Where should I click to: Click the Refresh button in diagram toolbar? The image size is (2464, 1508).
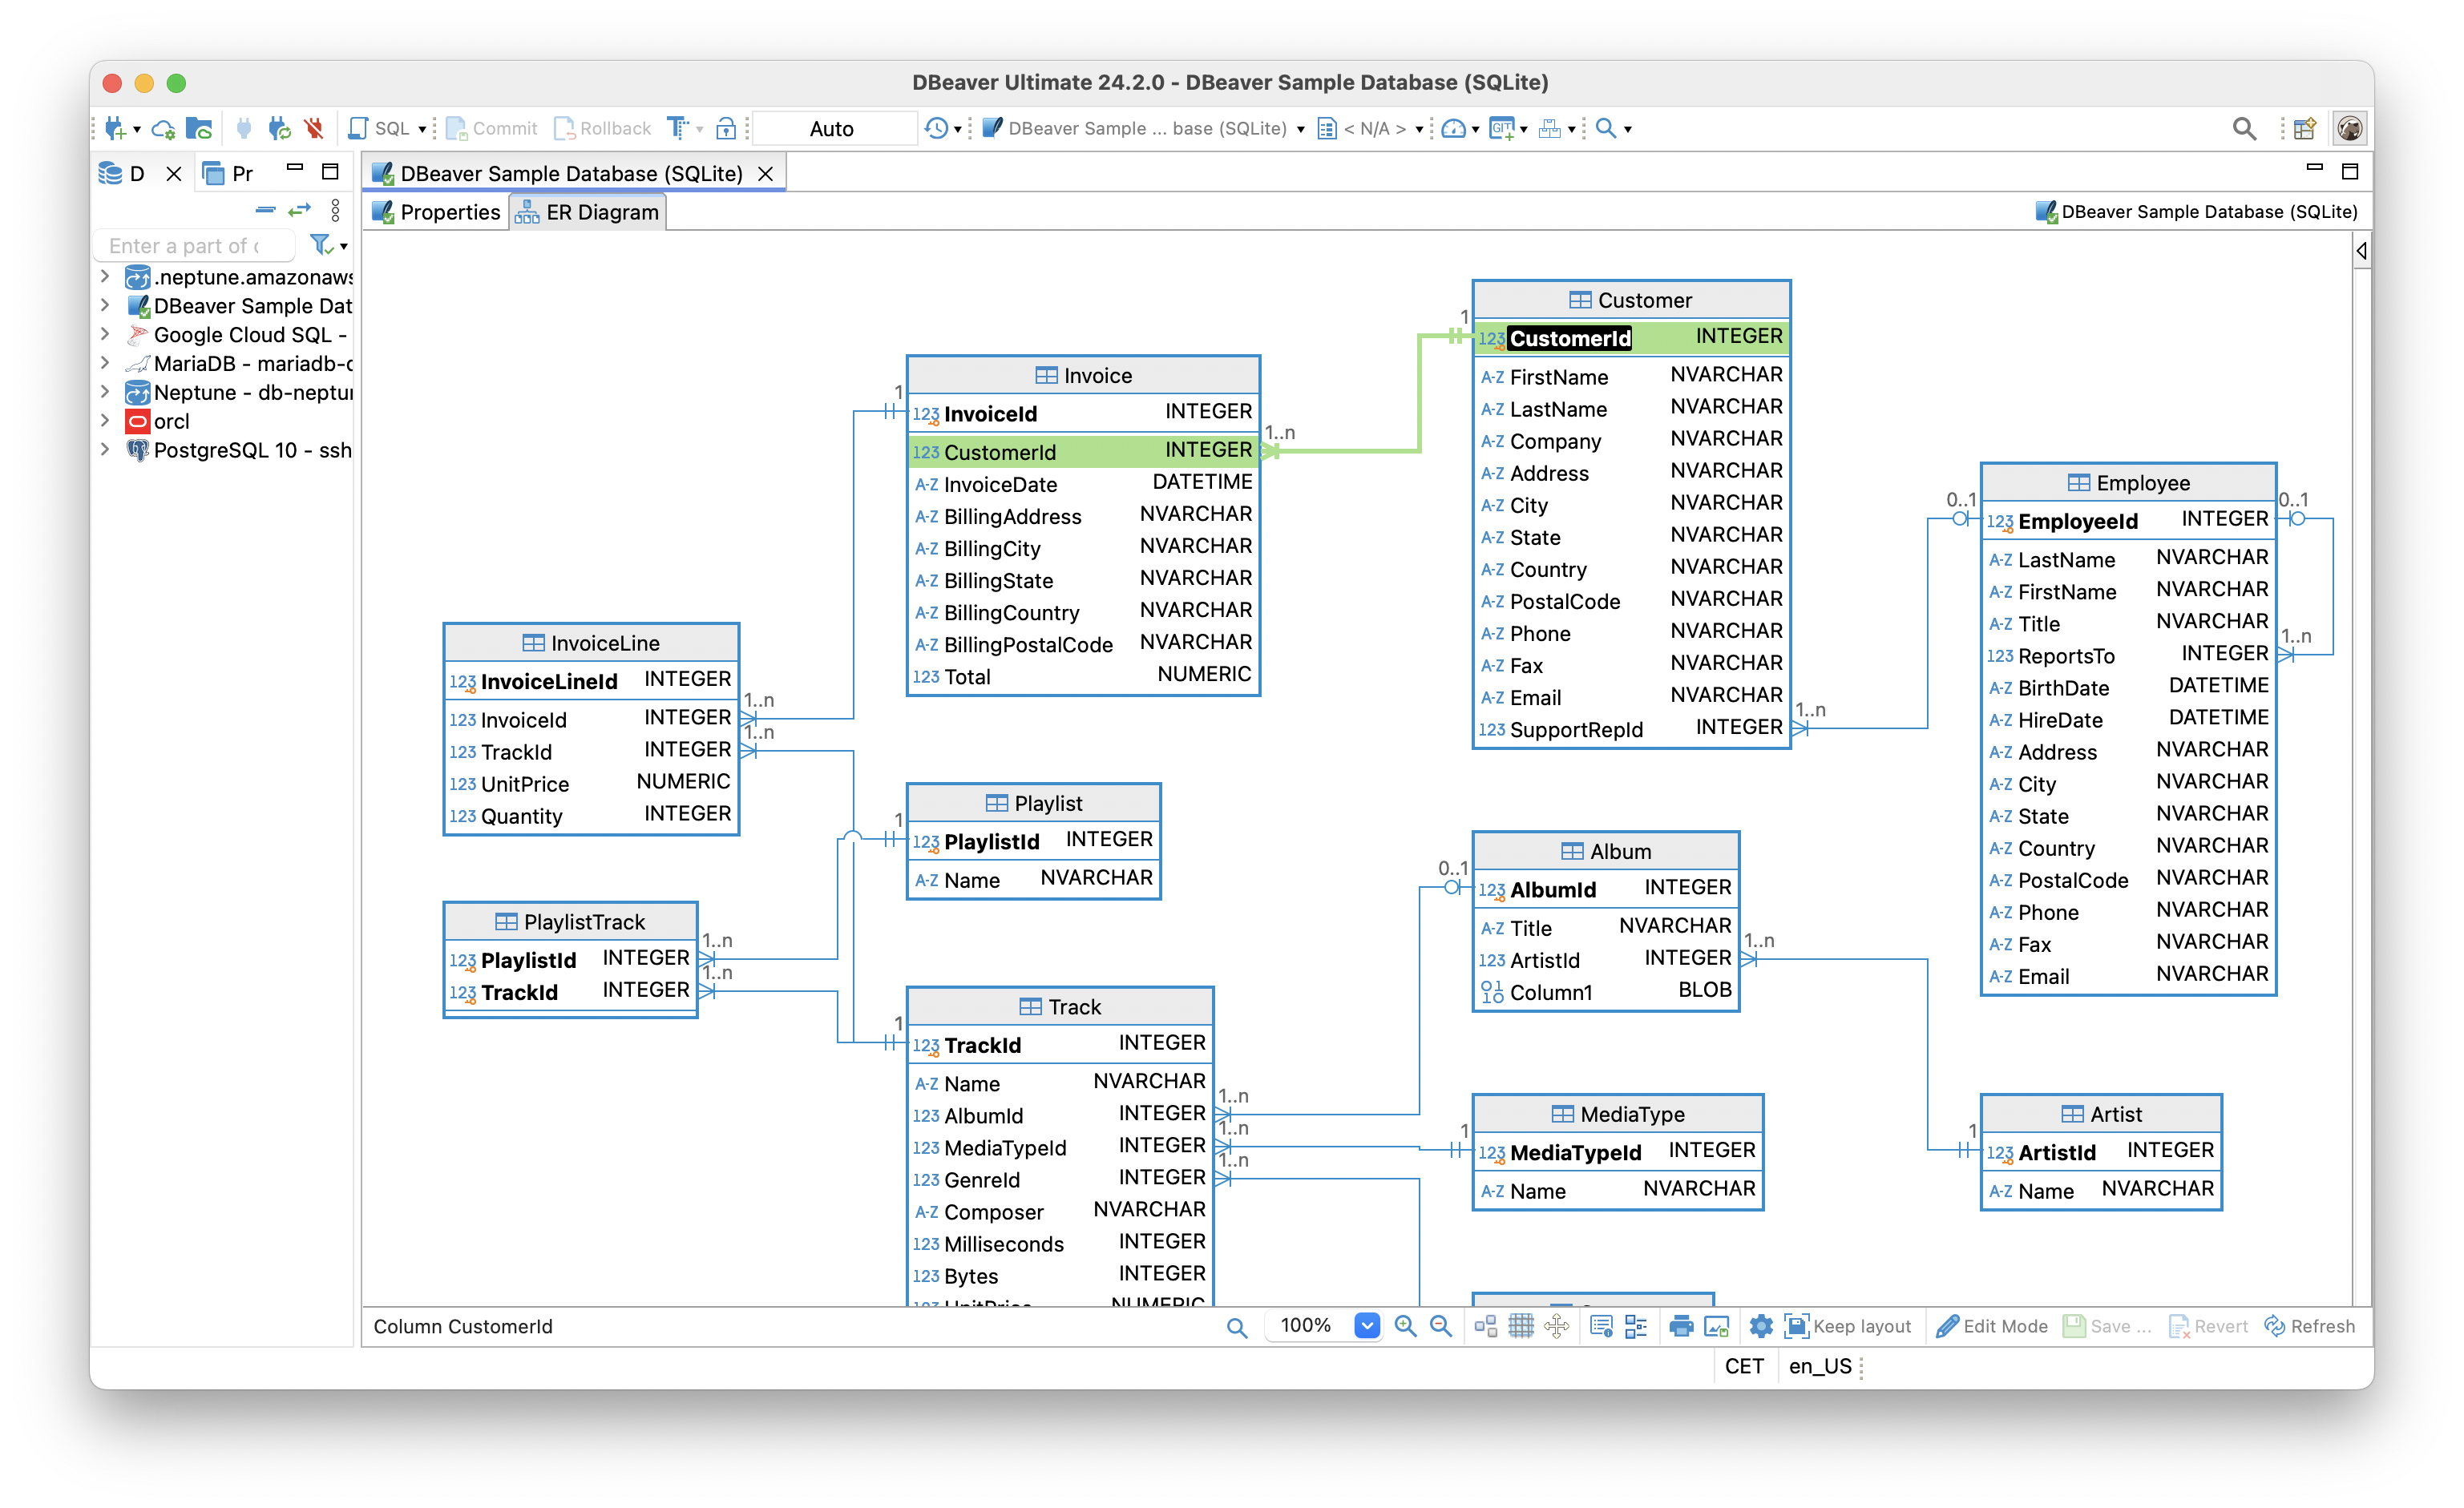point(2309,1326)
